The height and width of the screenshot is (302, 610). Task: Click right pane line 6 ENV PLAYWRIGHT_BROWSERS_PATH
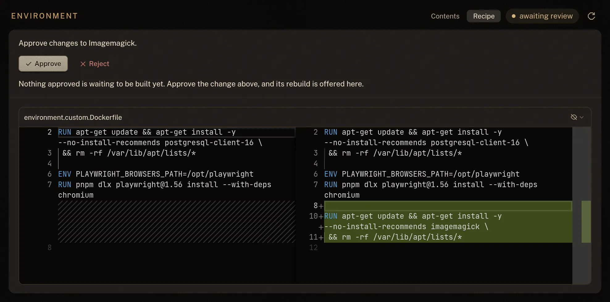(x=422, y=174)
